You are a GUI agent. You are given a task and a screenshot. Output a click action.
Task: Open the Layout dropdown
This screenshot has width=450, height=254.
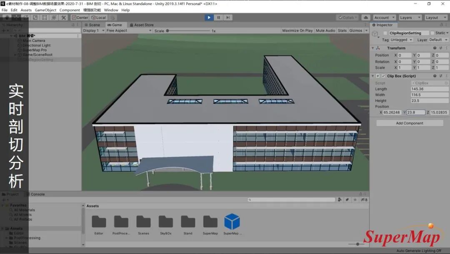click(x=436, y=18)
